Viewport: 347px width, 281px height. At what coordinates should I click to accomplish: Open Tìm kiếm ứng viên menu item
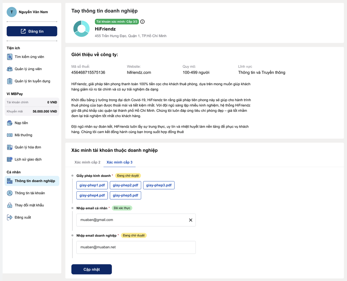(x=32, y=57)
